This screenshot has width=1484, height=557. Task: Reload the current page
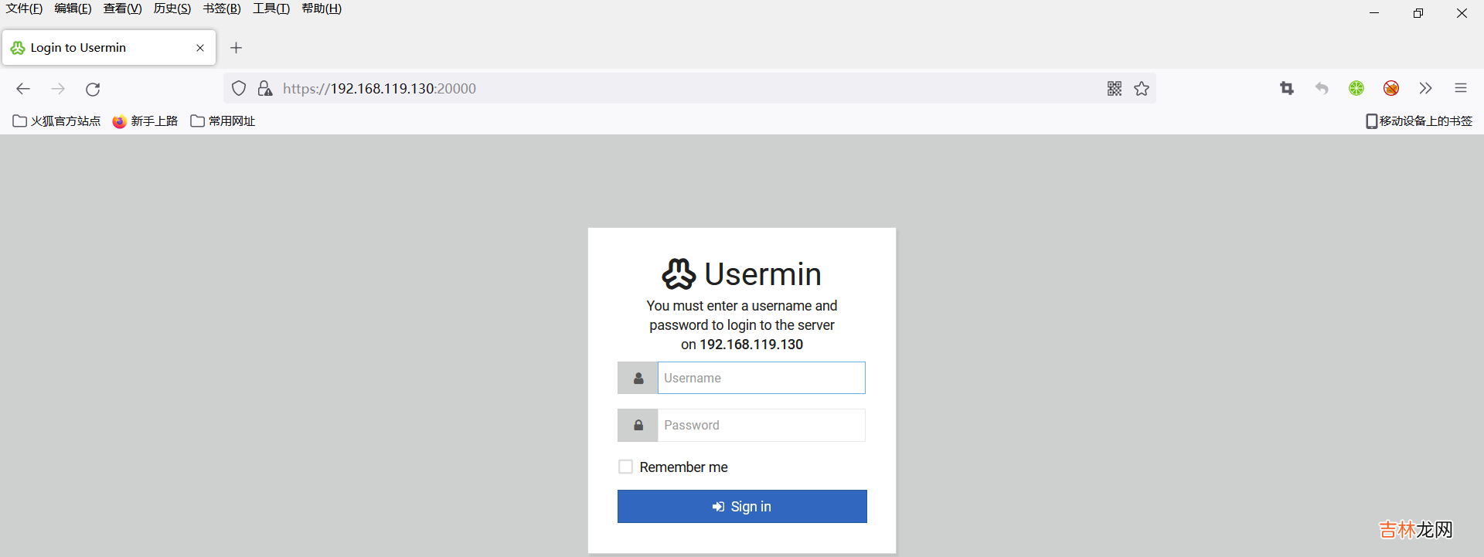pos(93,89)
